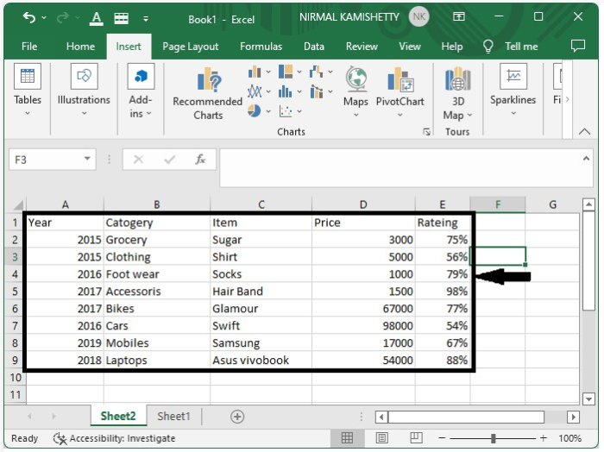The image size is (604, 452).
Task: Click cell with price 67000
Action: (x=363, y=309)
